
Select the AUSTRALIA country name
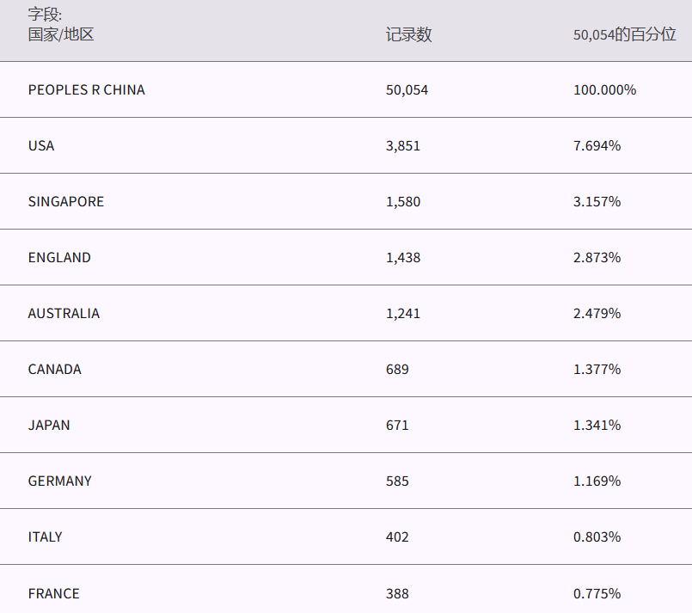(64, 313)
